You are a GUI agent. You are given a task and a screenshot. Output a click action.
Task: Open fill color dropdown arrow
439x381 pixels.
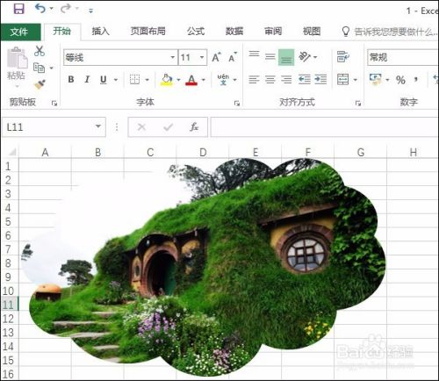click(178, 80)
